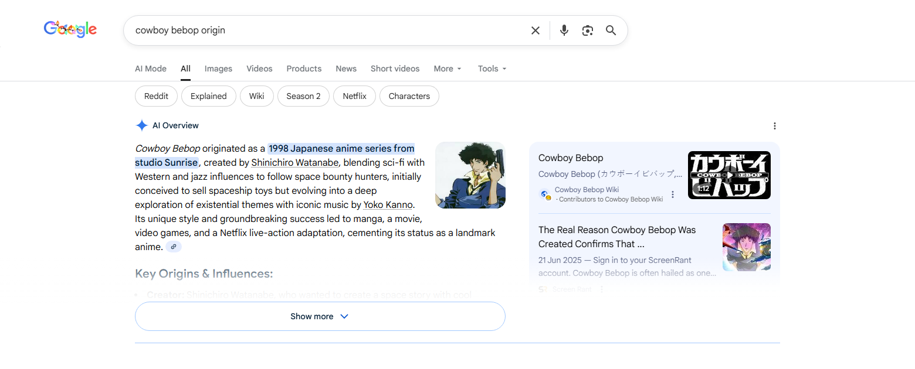Open the Images tab
The image size is (915, 369).
pos(218,69)
